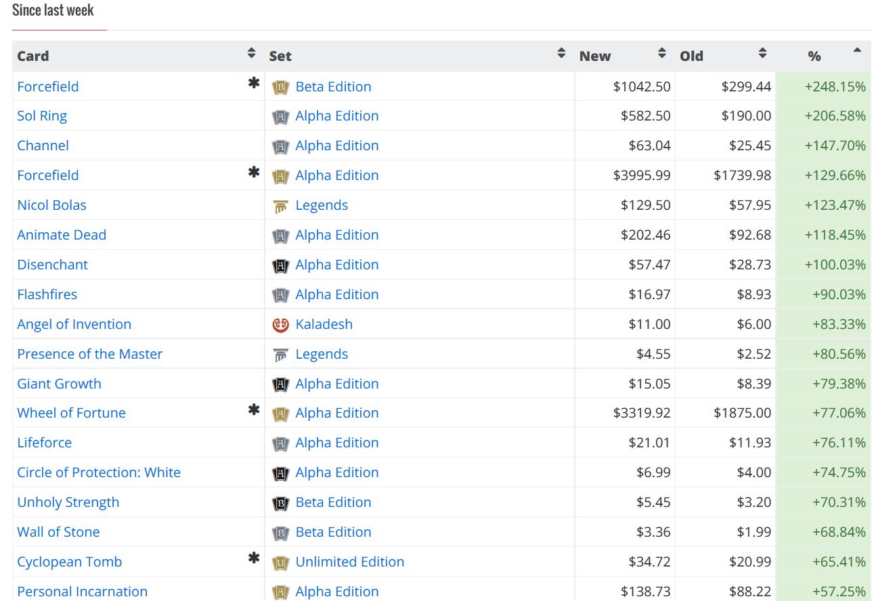Sort by Old price column arrows
The image size is (874, 601).
(x=762, y=53)
